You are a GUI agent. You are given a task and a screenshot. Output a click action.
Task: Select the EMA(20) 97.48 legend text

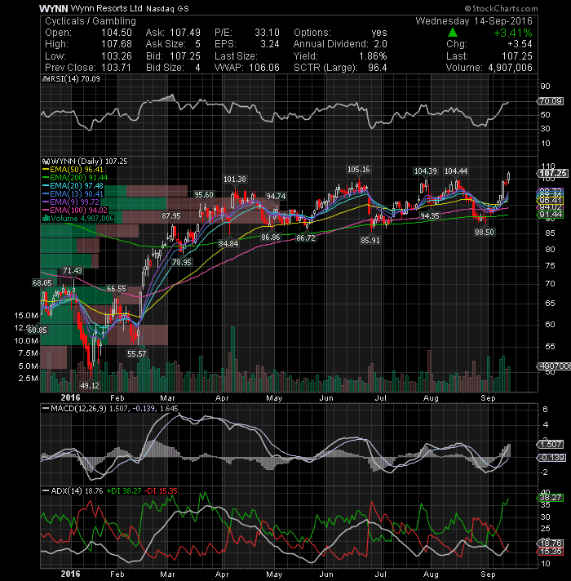tap(77, 186)
